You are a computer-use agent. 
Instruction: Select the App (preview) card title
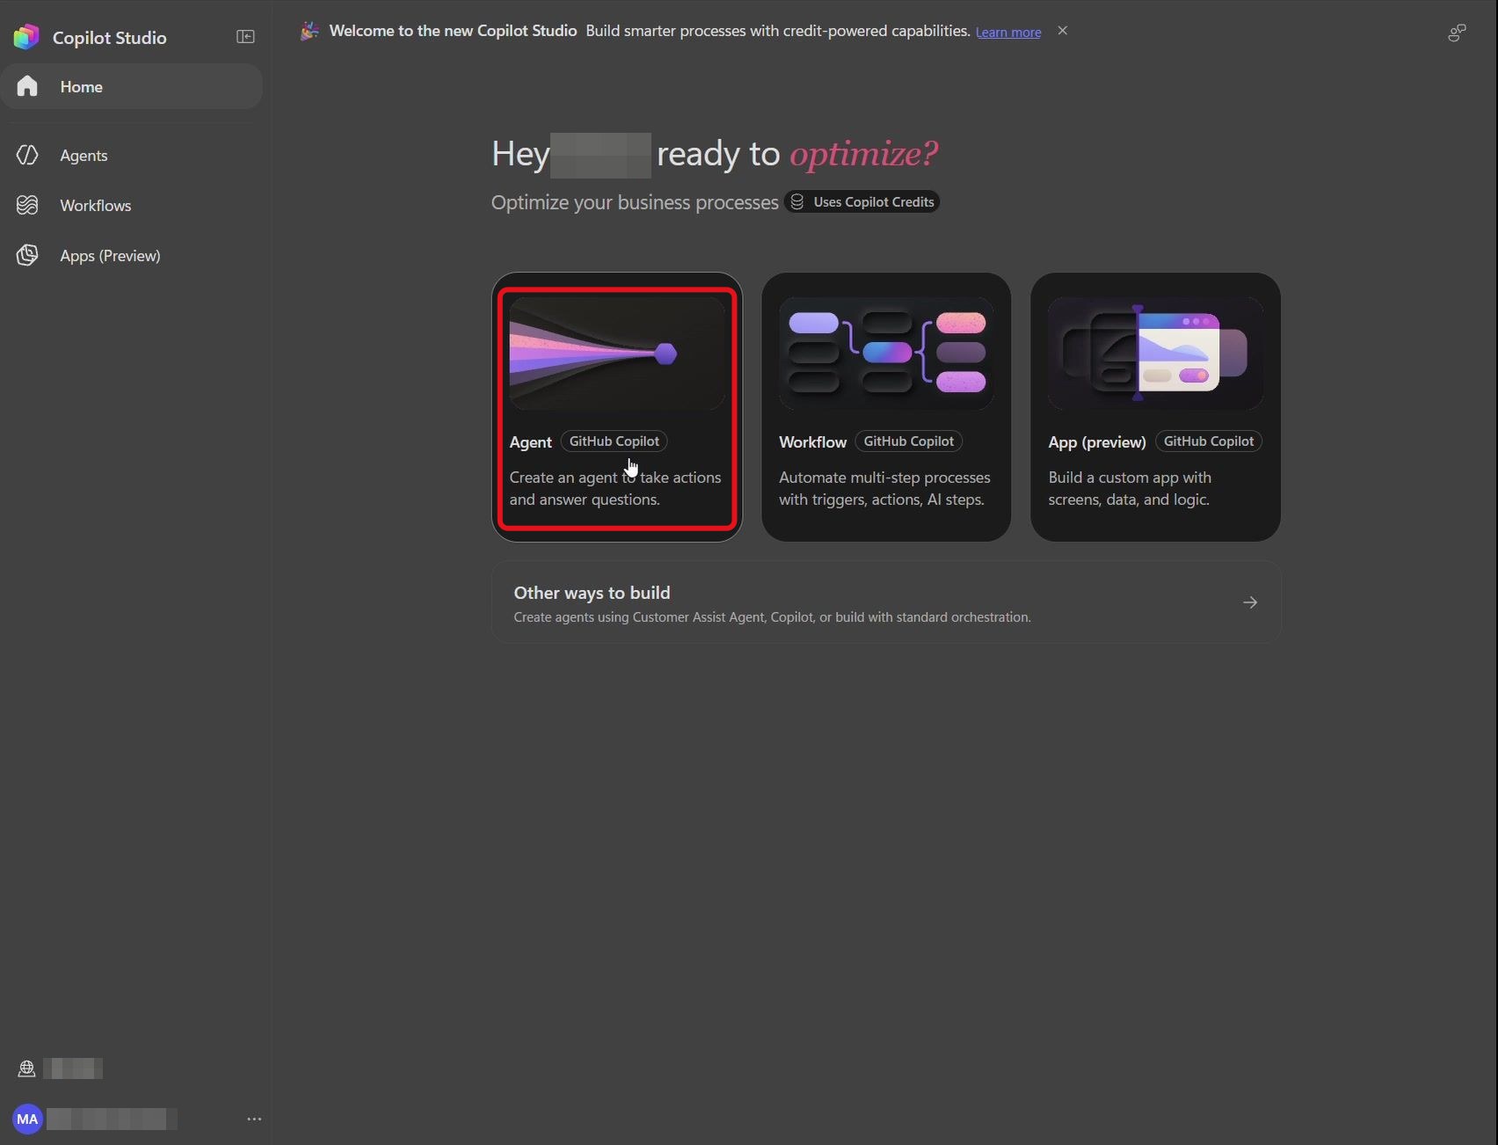(1097, 442)
